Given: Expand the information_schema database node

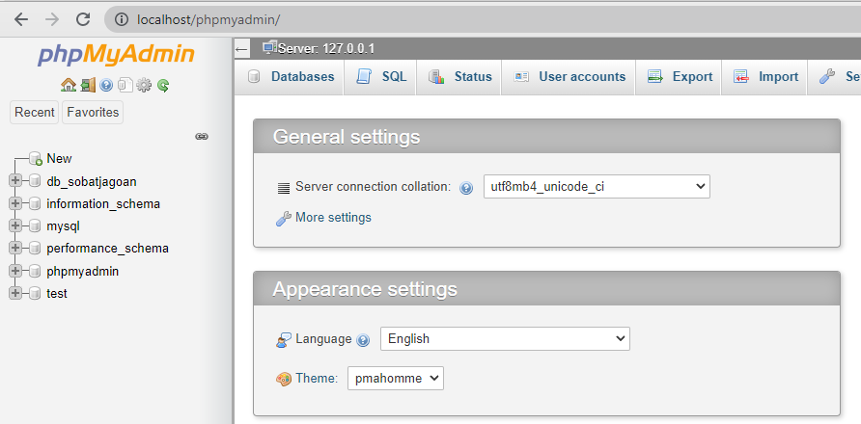Looking at the screenshot, I should (x=15, y=203).
